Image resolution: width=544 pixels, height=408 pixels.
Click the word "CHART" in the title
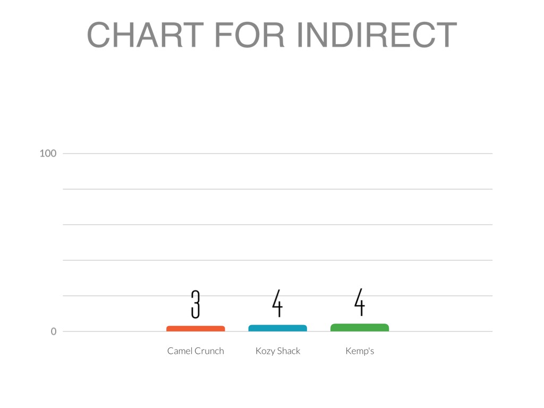(x=145, y=35)
